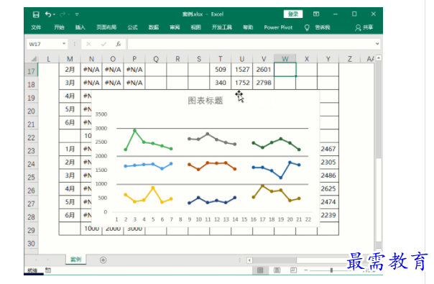Select row 30 header
The width and height of the screenshot is (434, 284).
click(31, 243)
